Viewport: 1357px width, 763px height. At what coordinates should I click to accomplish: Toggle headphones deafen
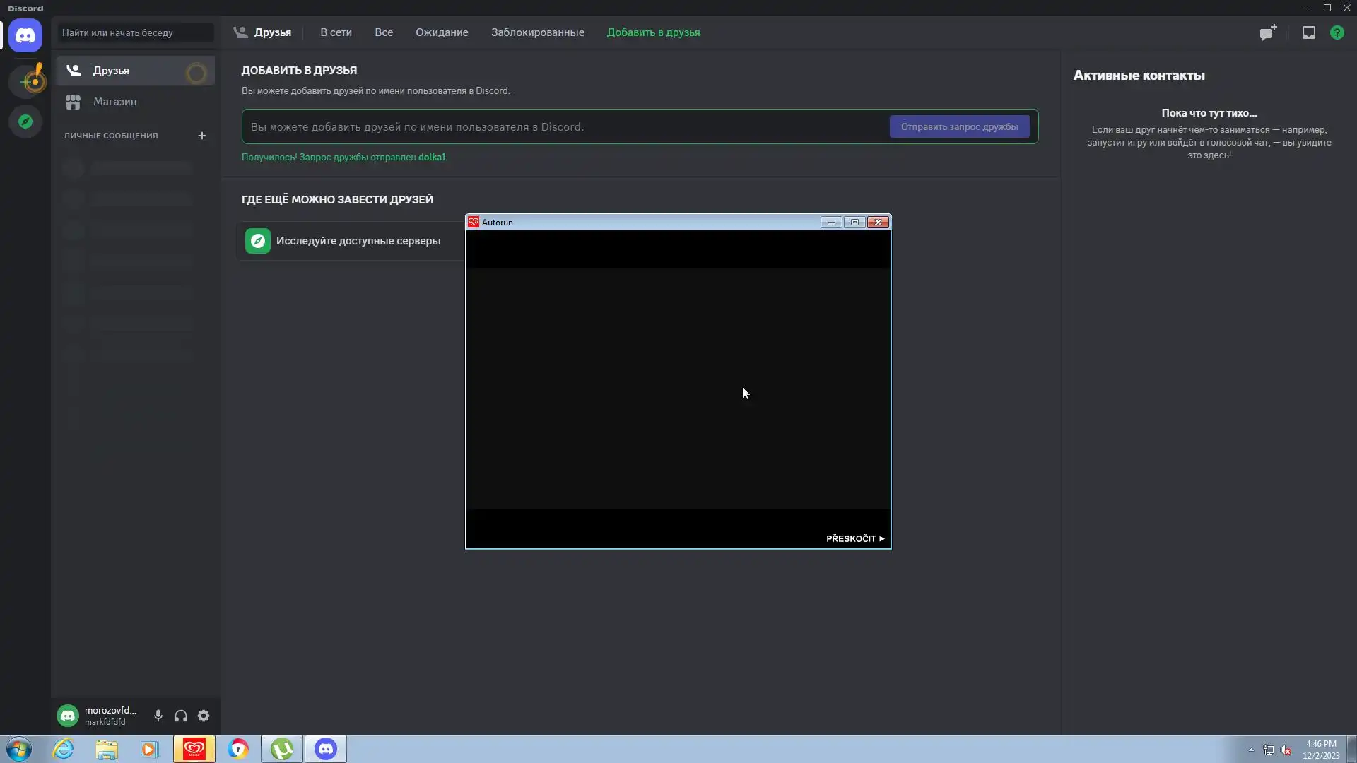[181, 716]
